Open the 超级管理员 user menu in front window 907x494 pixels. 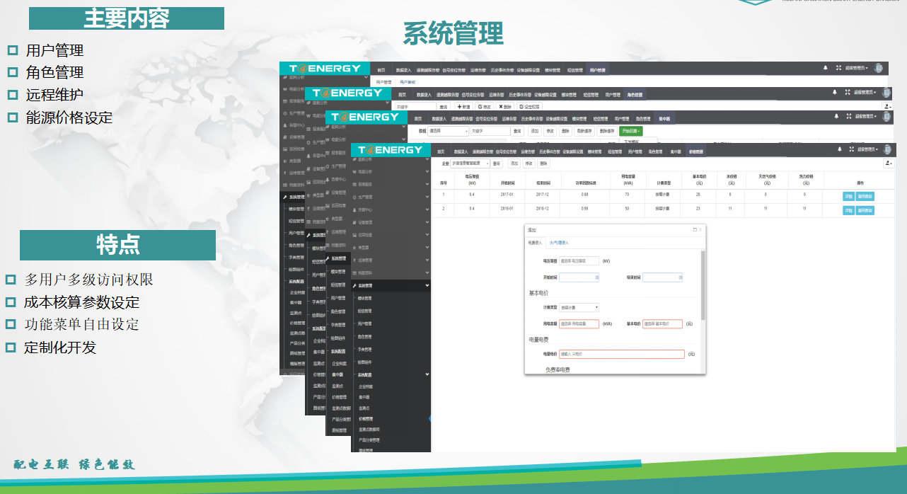(867, 149)
